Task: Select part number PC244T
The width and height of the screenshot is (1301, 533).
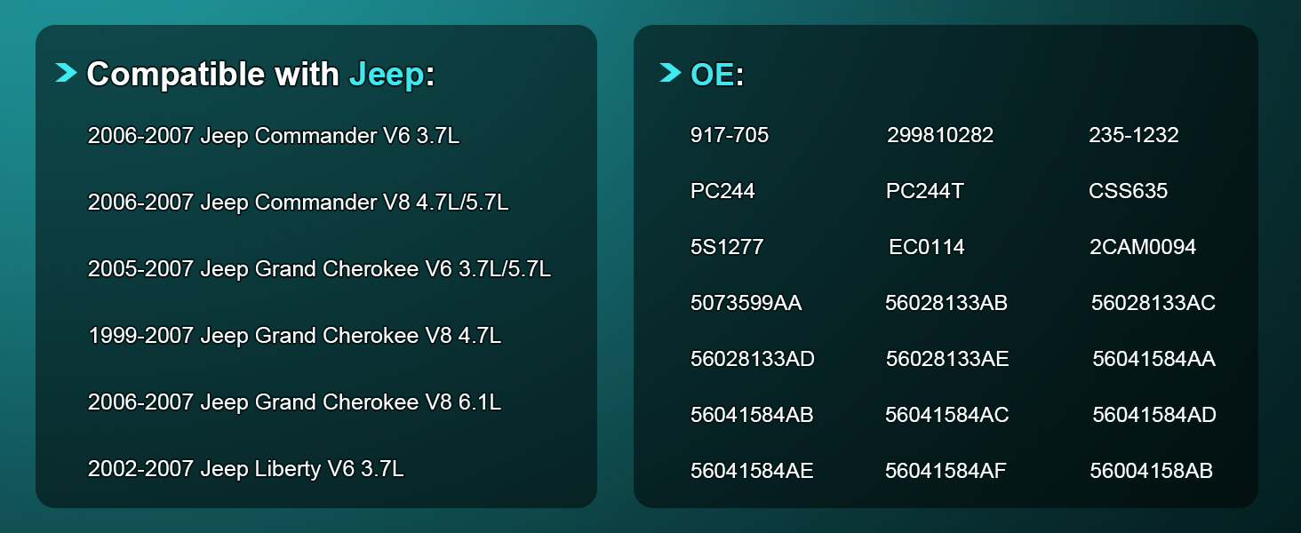Action: (x=925, y=191)
